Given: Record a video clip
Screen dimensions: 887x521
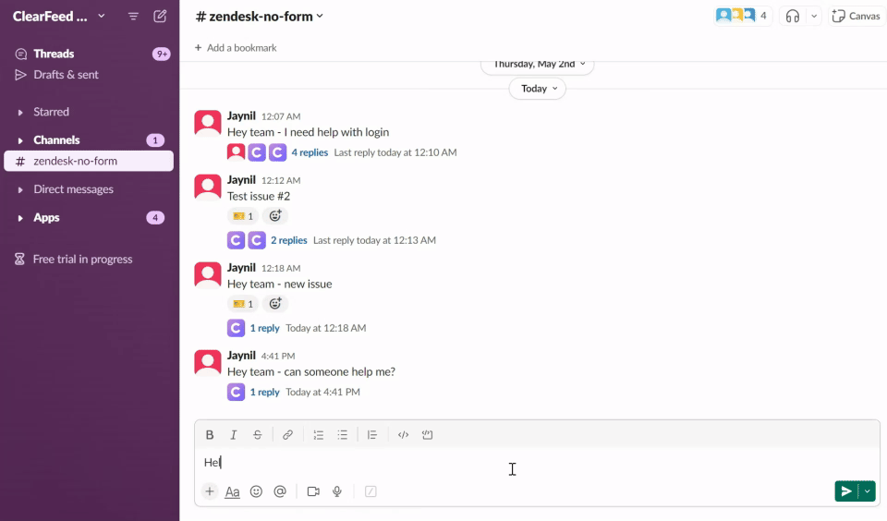Looking at the screenshot, I should pos(313,491).
